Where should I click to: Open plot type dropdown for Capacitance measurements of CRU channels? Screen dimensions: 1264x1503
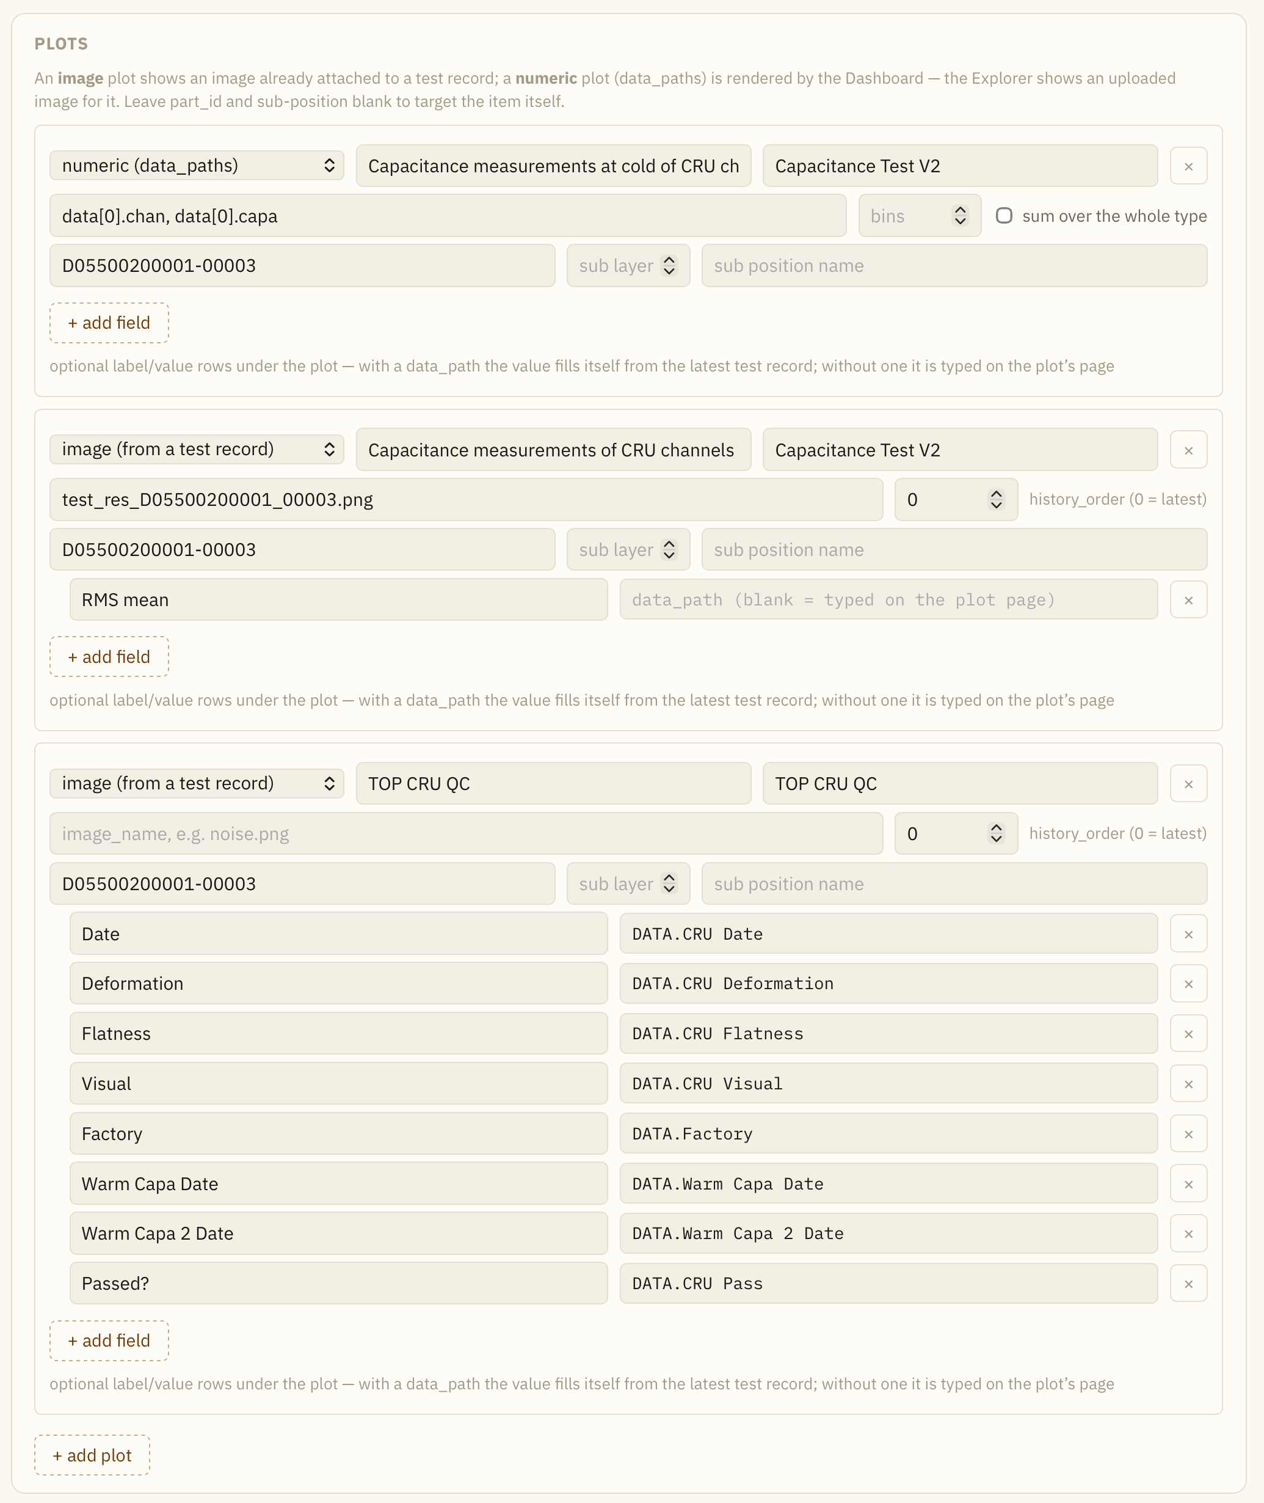[x=197, y=450]
